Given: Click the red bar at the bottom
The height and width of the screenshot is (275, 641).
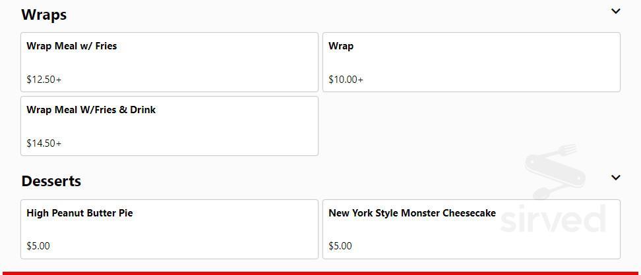Looking at the screenshot, I should tap(320, 272).
